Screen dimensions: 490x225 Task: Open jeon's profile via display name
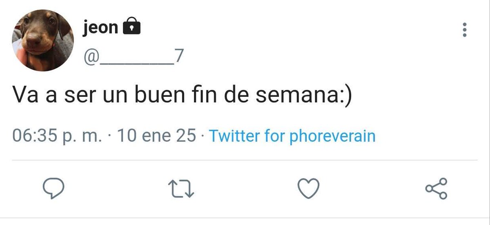pyautogui.click(x=100, y=28)
